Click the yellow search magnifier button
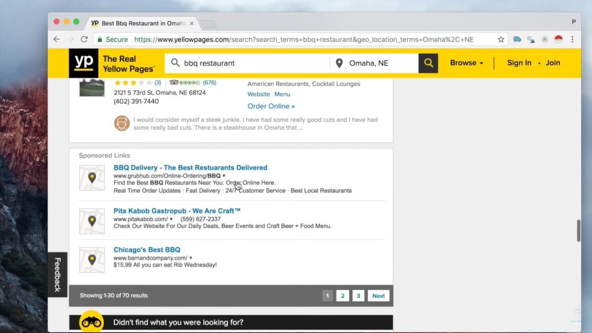The image size is (592, 333). tap(428, 63)
